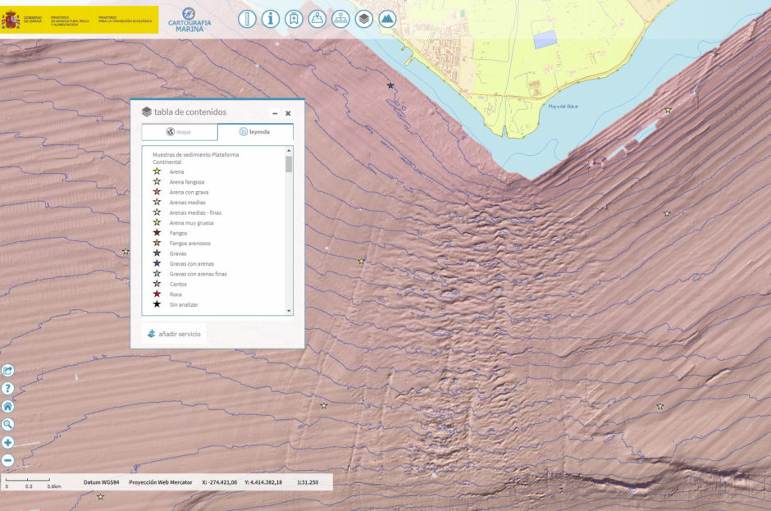This screenshot has width=771, height=511.
Task: Open the help question mark button
Action: [8, 388]
